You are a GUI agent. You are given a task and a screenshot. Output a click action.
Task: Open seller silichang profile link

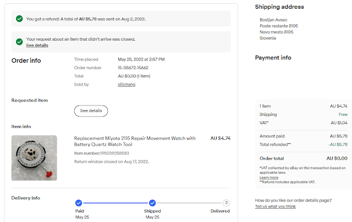pos(127,85)
